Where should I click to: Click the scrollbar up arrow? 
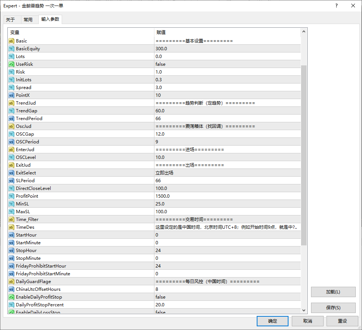[x=304, y=32]
